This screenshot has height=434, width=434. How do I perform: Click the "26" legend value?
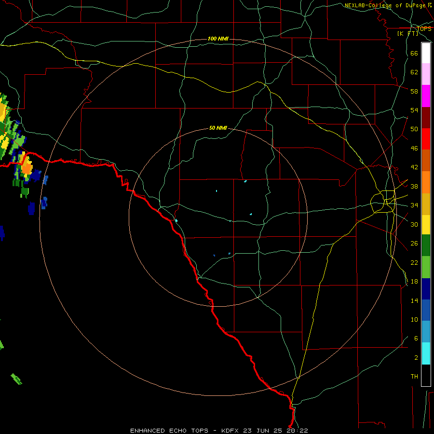click(414, 244)
